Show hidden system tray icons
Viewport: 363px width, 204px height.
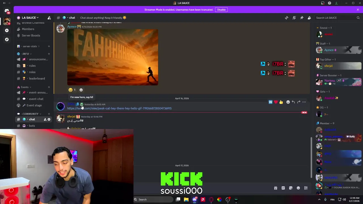click(x=319, y=199)
